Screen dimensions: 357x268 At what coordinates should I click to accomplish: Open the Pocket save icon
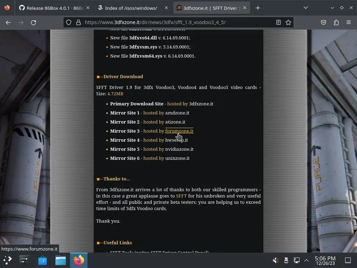[323, 22]
